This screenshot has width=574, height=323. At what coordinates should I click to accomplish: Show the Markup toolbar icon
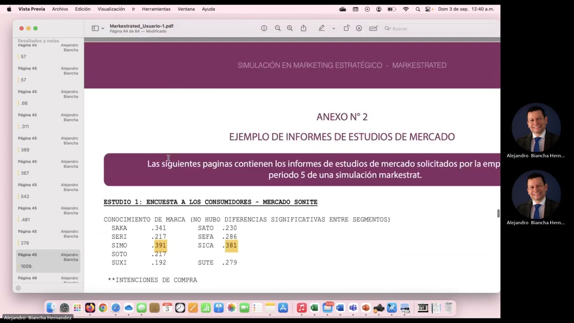pos(359,28)
